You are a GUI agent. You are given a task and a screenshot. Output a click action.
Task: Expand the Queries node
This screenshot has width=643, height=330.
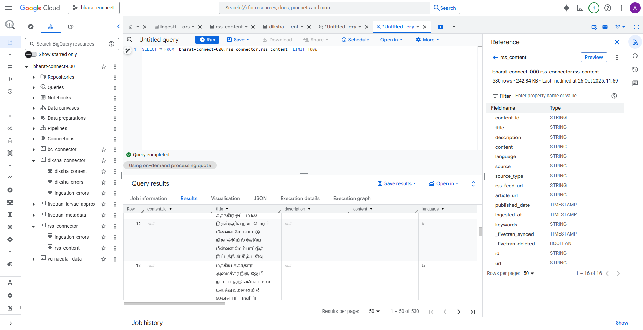33,88
